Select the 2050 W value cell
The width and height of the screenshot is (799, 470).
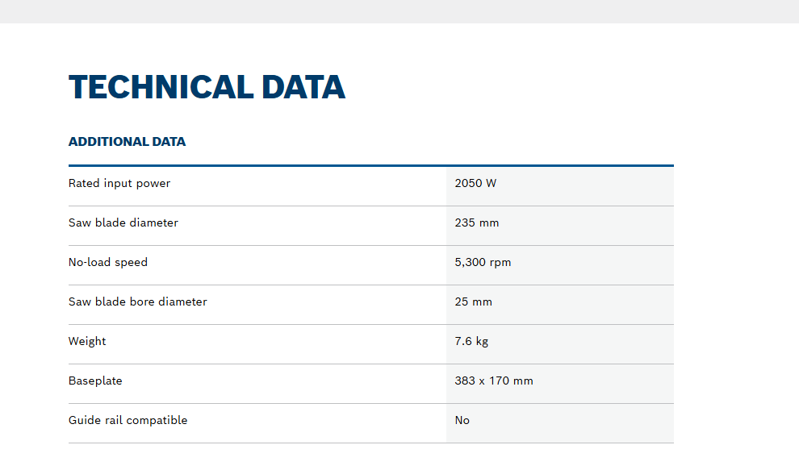[475, 183]
